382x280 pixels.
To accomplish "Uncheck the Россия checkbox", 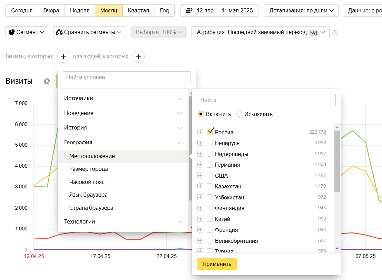I will [x=210, y=132].
